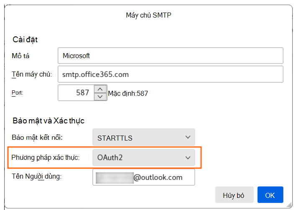Click the Cài đặt section heading

point(25,40)
